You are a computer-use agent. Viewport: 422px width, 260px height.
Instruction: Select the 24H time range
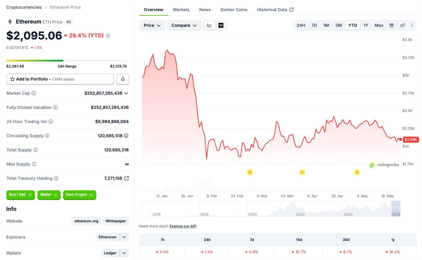point(301,25)
